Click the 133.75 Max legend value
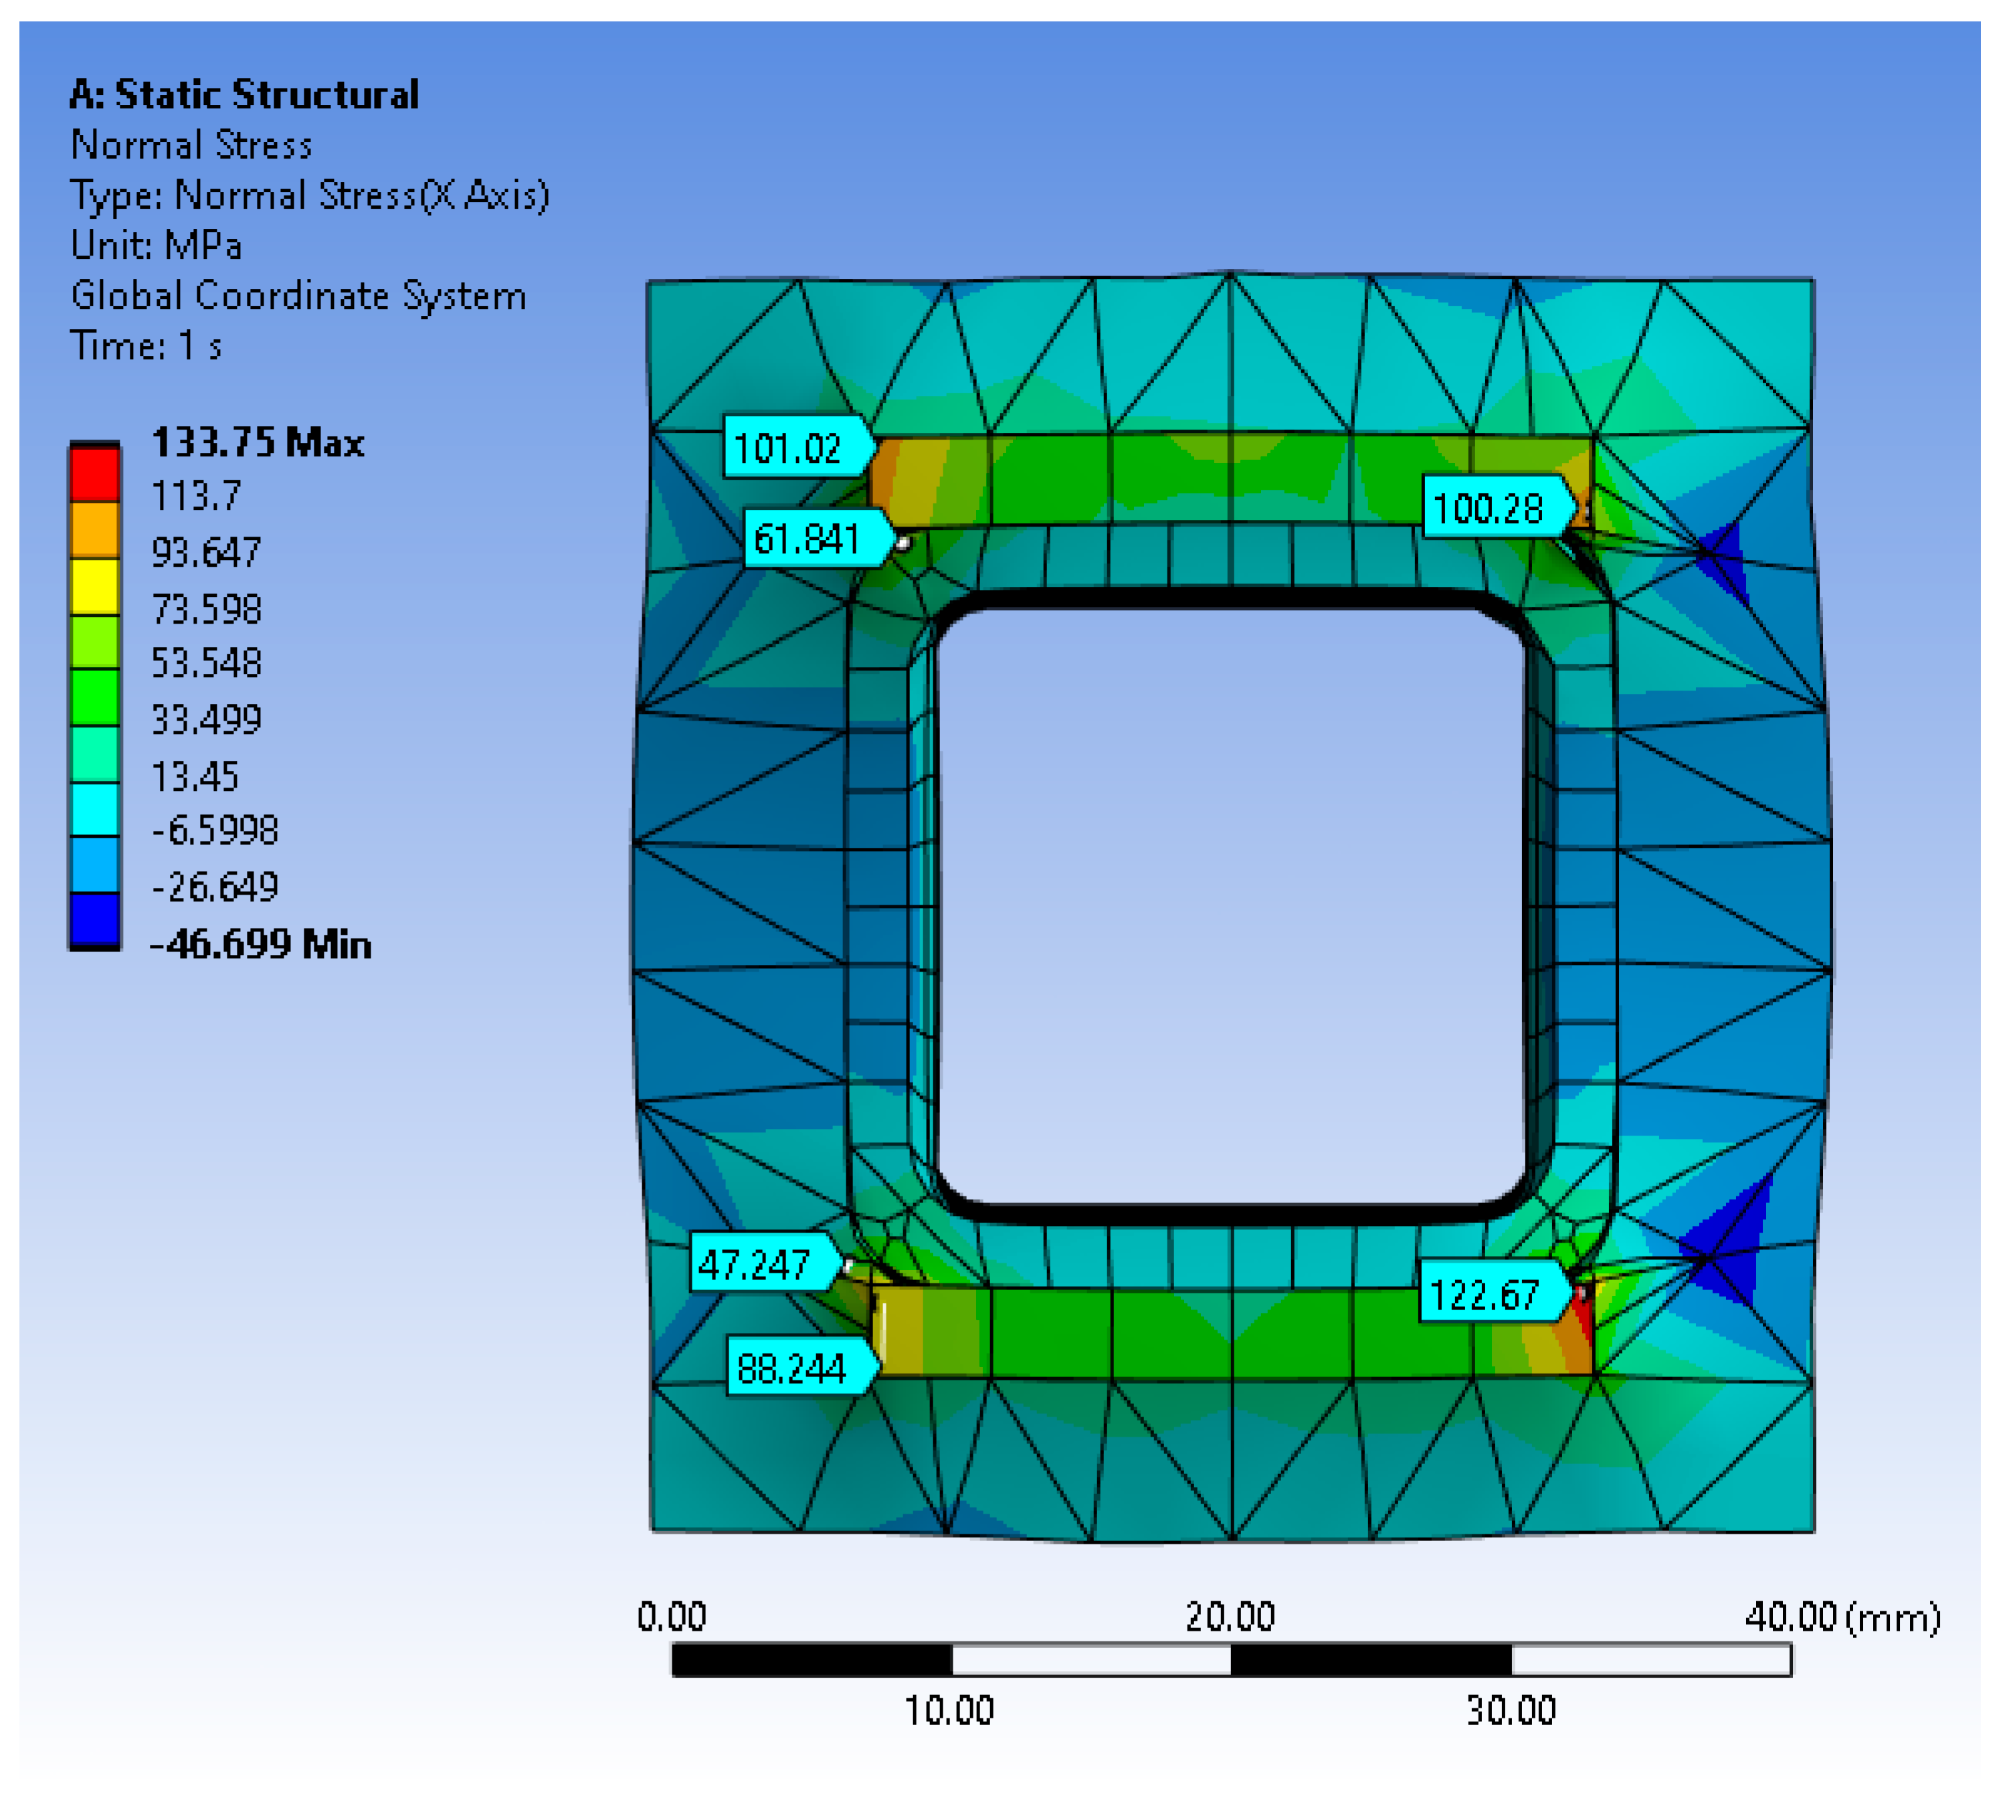2009x1802 pixels. [258, 442]
